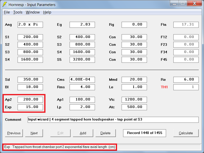
Task: Click the F23 field
Action: 186,45
